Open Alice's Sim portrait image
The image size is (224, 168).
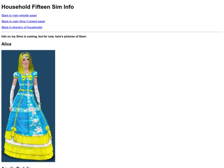click(x=28, y=106)
